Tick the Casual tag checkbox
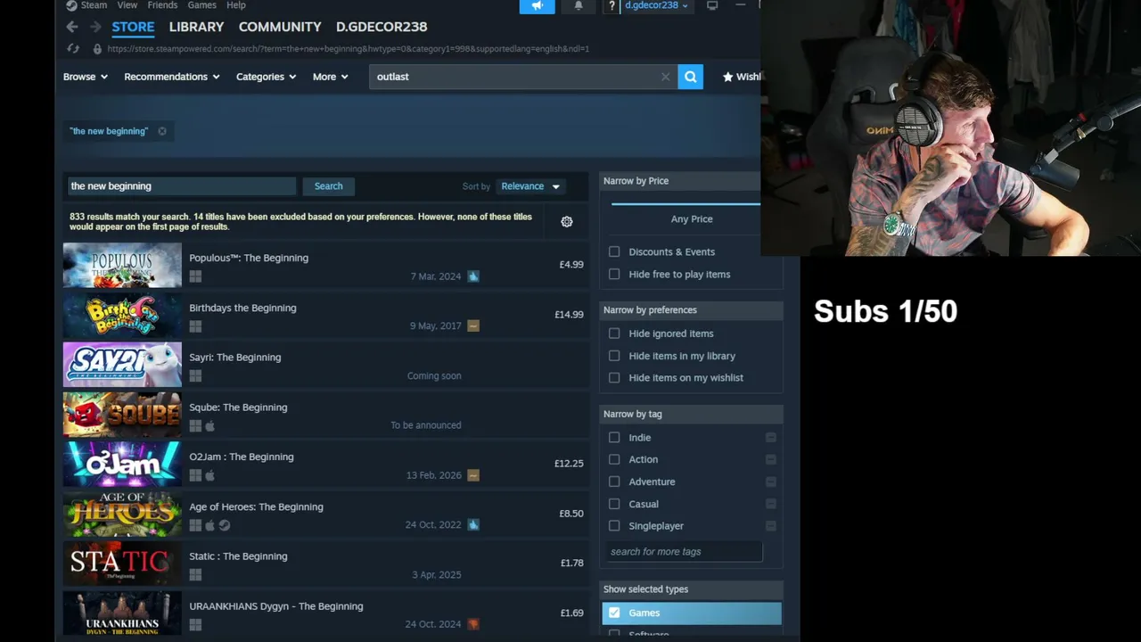The width and height of the screenshot is (1141, 642). (614, 504)
